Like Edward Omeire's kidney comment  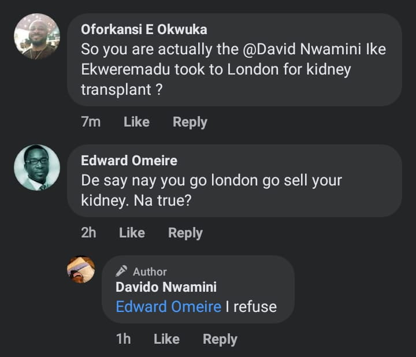pos(132,233)
